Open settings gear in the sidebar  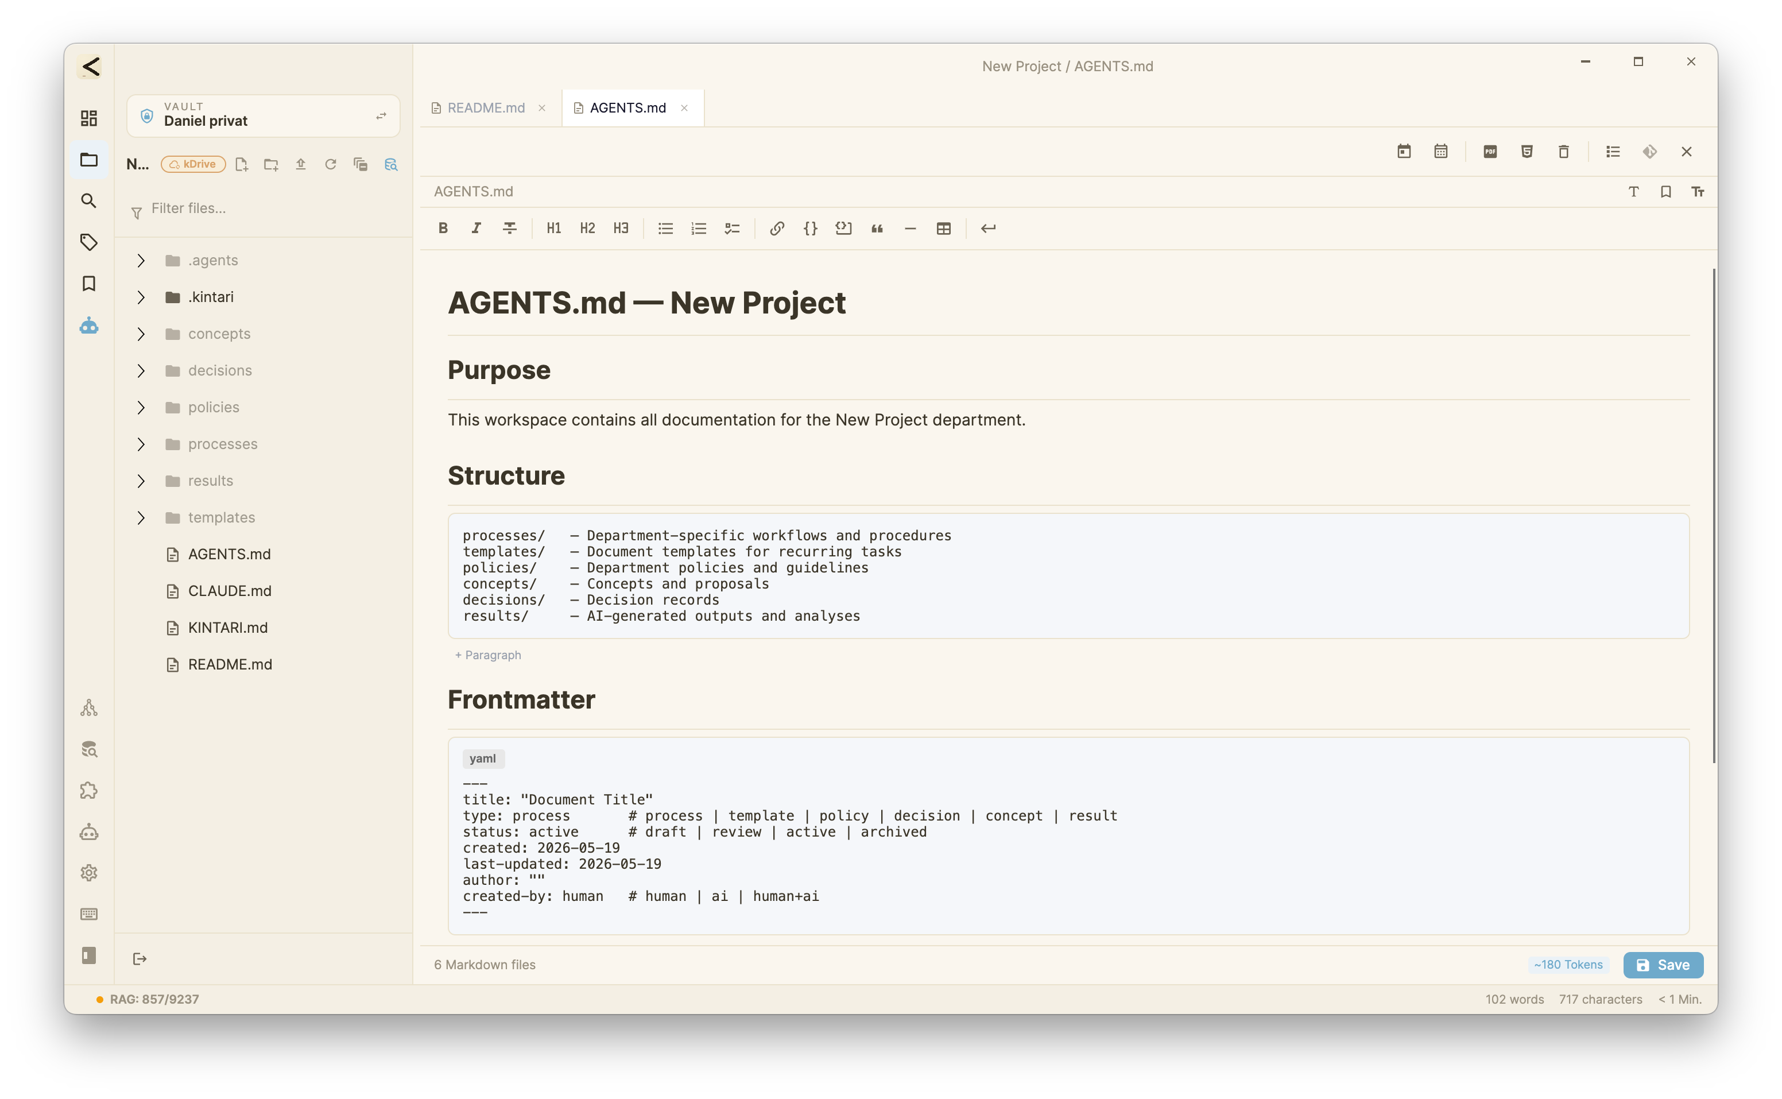pyautogui.click(x=88, y=873)
